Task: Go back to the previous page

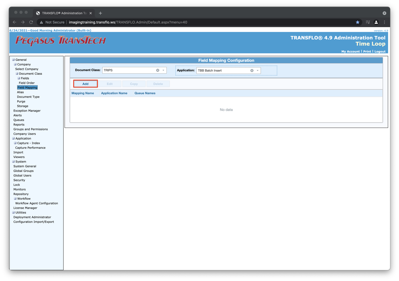Action: pos(15,22)
